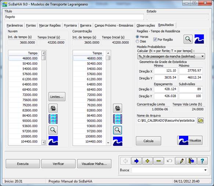Open the Concentração magnifier preview
This screenshot has height=186, width=214.
click(x=117, y=130)
